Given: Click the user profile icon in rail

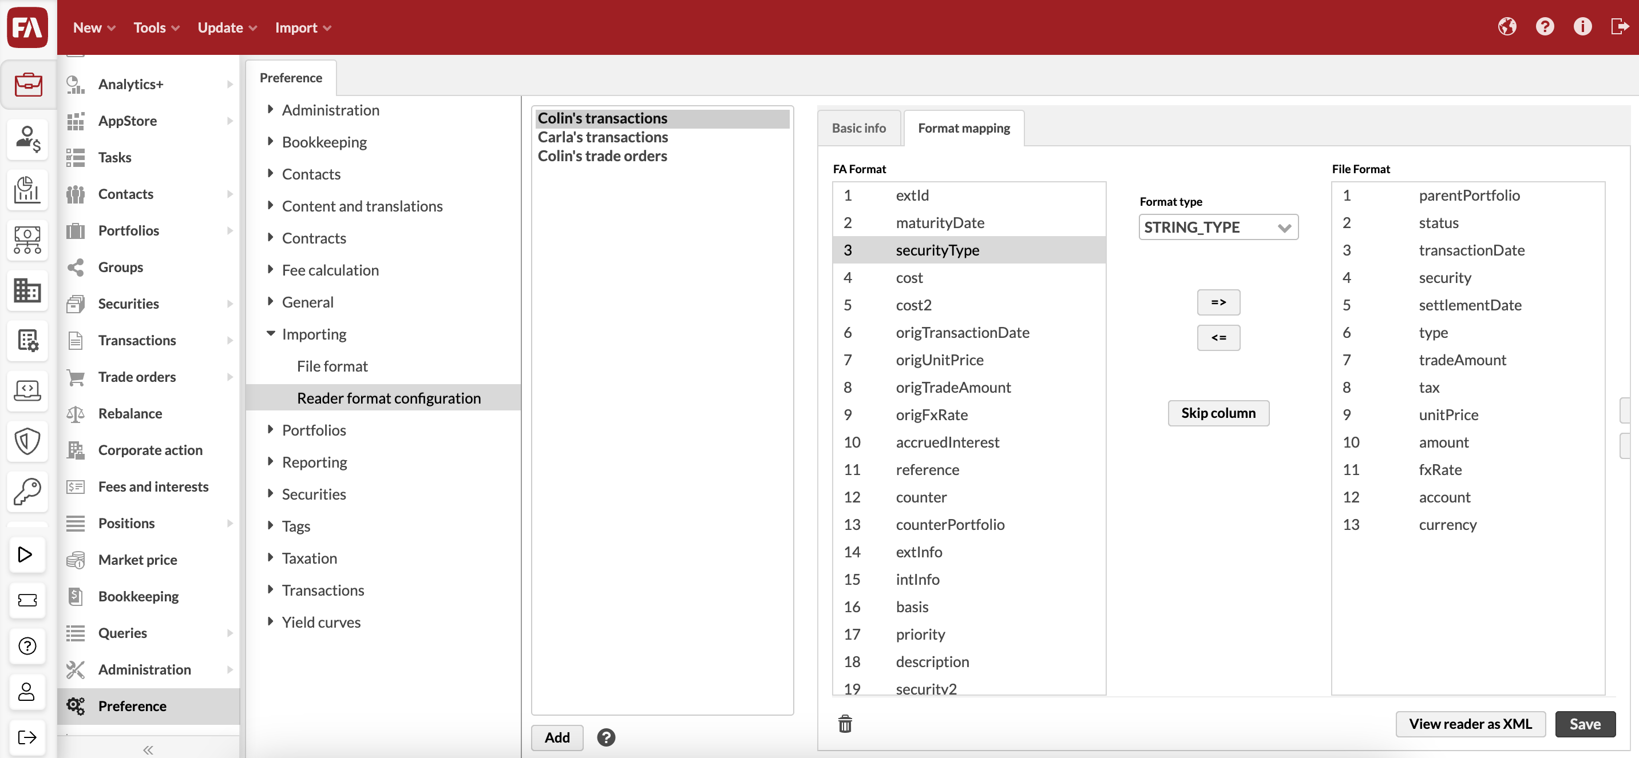Looking at the screenshot, I should (x=27, y=691).
